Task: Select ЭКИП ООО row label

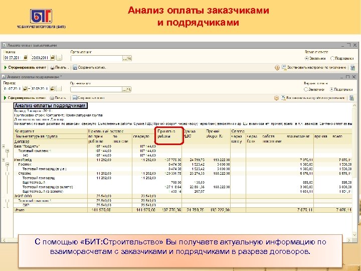Action: click(23, 196)
